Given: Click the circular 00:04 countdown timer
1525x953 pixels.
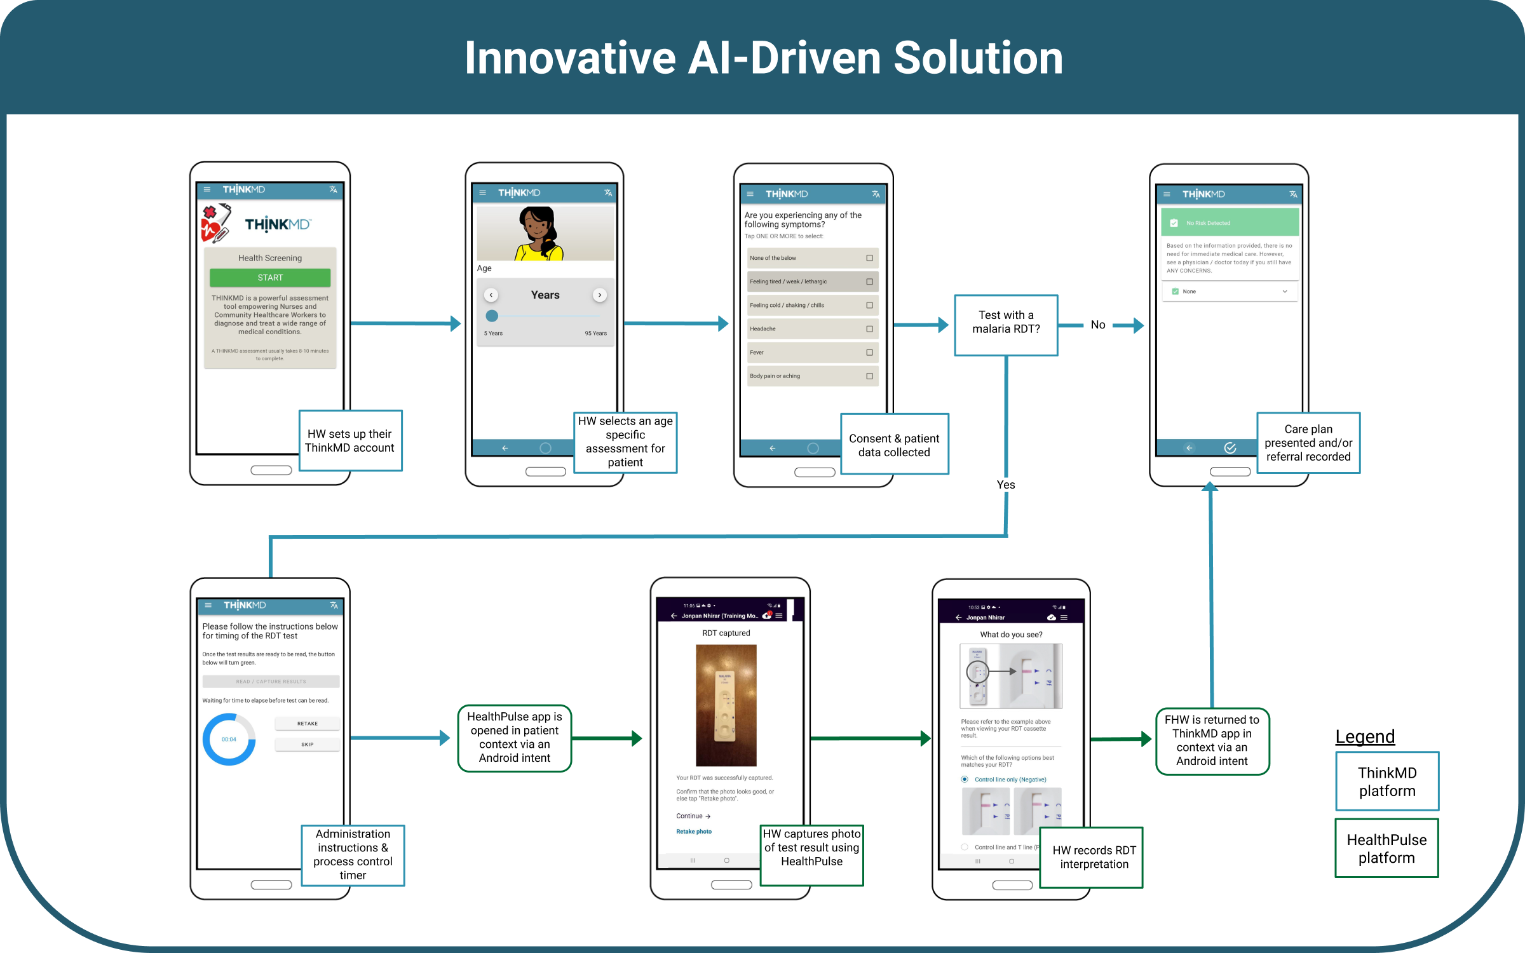Looking at the screenshot, I should tap(229, 739).
